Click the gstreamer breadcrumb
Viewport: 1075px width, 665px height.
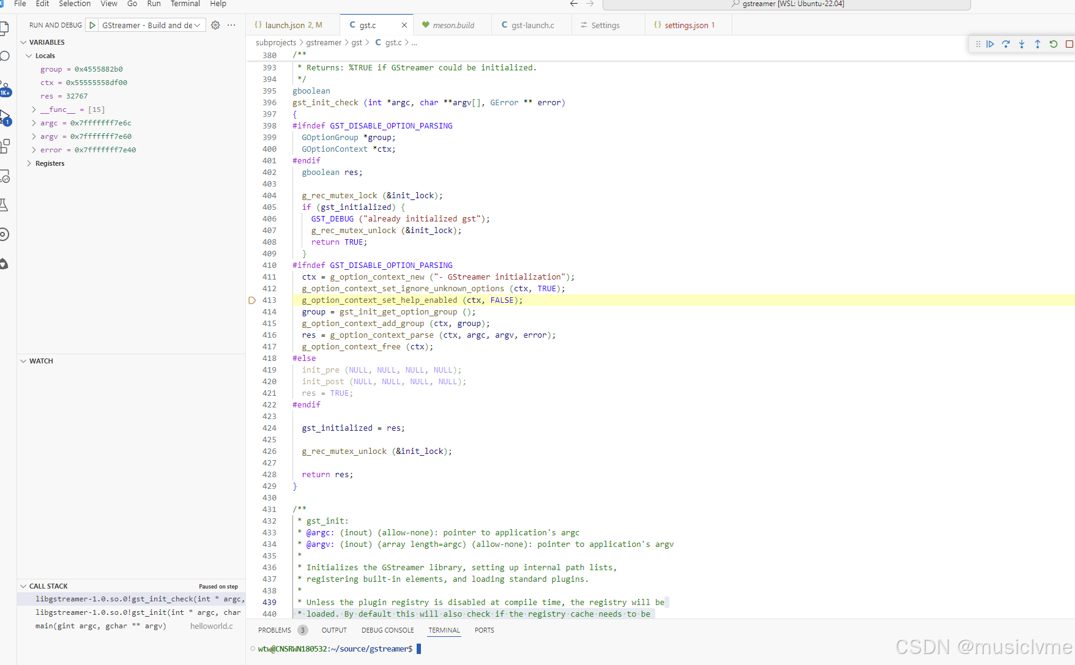pyautogui.click(x=324, y=42)
